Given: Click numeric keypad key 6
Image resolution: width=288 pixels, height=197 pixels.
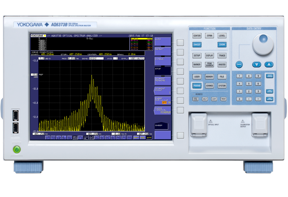Looking at the screenshot, I should 258,84.
